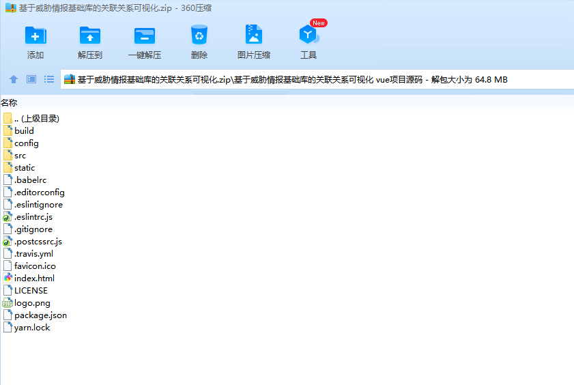Viewport: 574px width, 385px height.
Task: Select the .eslintrc.js file
Action: [x=28, y=217]
